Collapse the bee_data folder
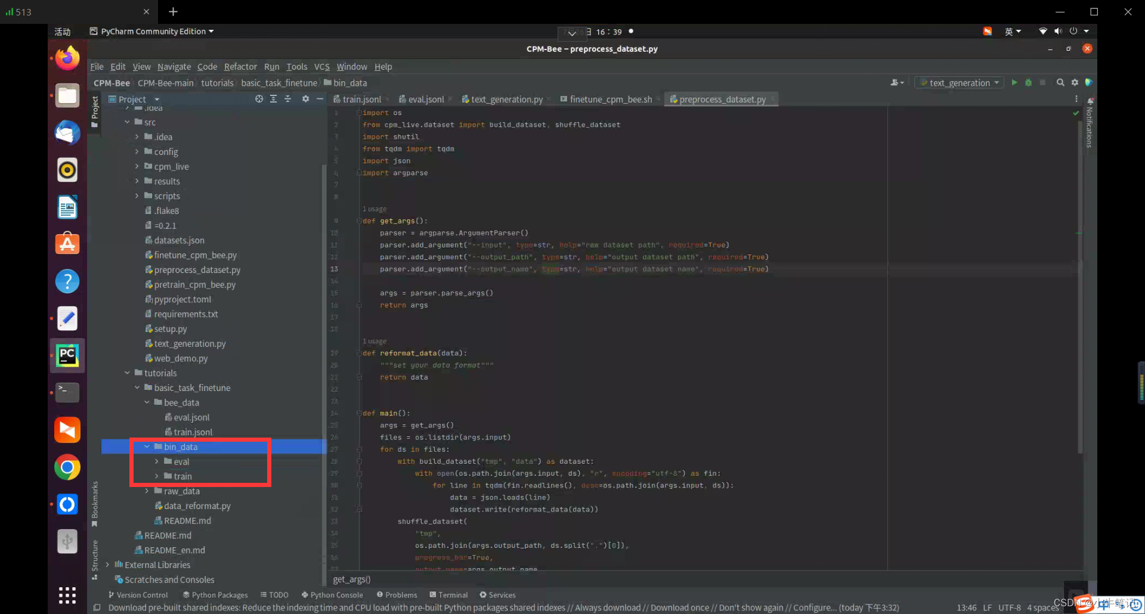 point(147,402)
